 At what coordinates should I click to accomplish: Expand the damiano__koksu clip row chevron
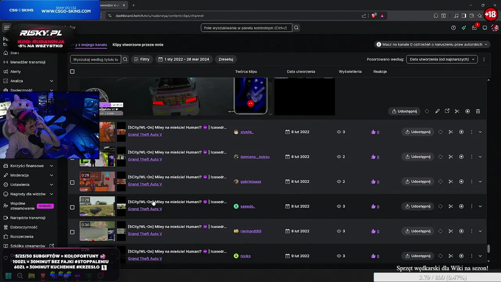(x=480, y=157)
